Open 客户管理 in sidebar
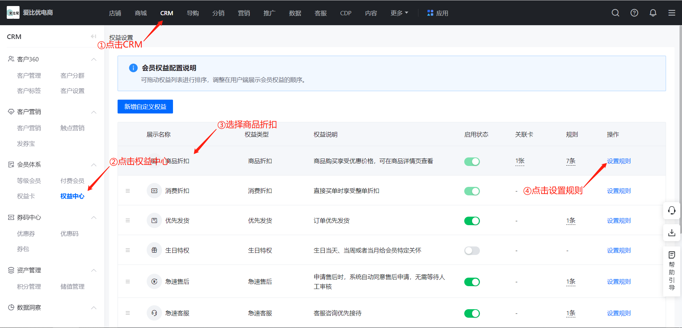 (x=29, y=76)
